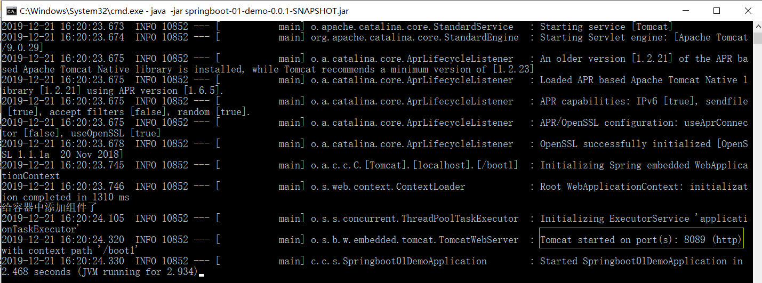Click "ibrary [1.2.21] using APR version [1.6.5]." line
Viewport: 762px width, 283px height.
click(x=113, y=91)
